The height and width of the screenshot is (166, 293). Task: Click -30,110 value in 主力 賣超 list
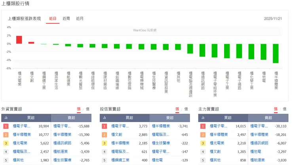281,126
